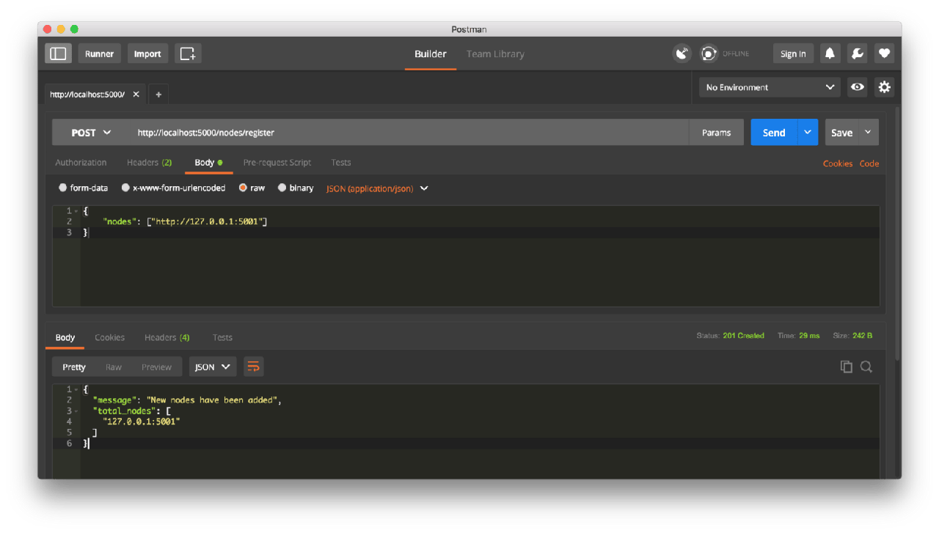This screenshot has width=939, height=533.
Task: Click the satellite interceptor icon
Action: point(682,54)
